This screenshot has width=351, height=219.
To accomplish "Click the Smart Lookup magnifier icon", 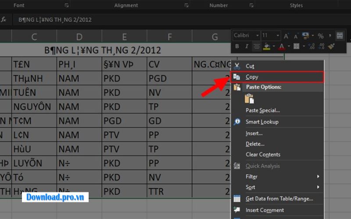I will (237, 122).
